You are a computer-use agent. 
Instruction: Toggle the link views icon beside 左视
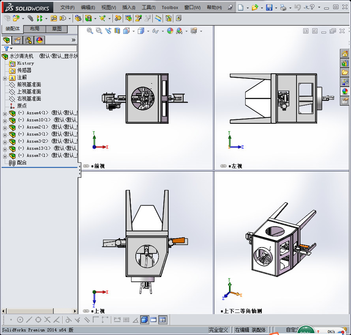(x=223, y=166)
